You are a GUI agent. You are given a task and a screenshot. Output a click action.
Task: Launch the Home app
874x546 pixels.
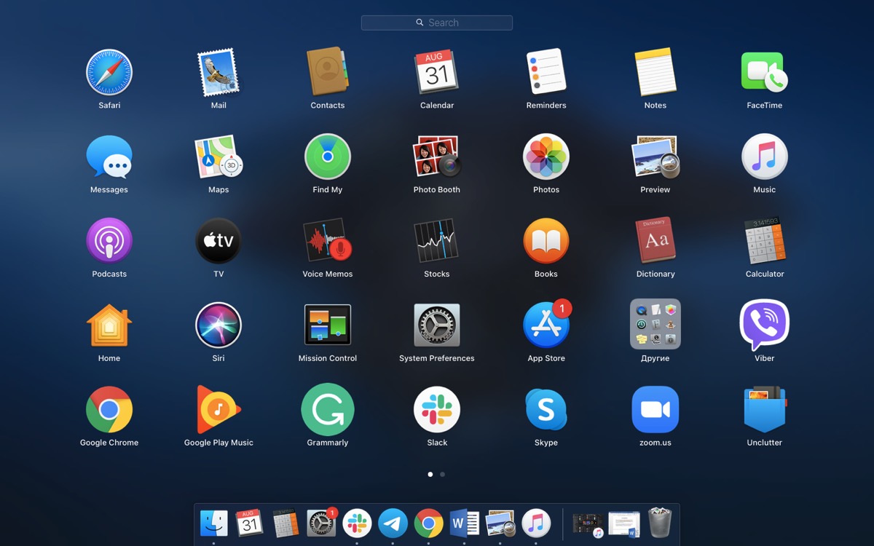(109, 325)
